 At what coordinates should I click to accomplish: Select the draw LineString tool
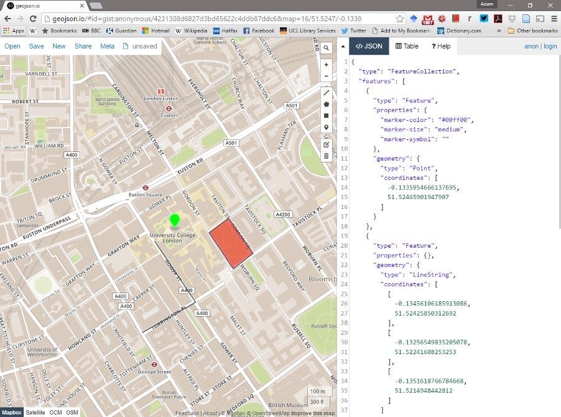pos(327,92)
